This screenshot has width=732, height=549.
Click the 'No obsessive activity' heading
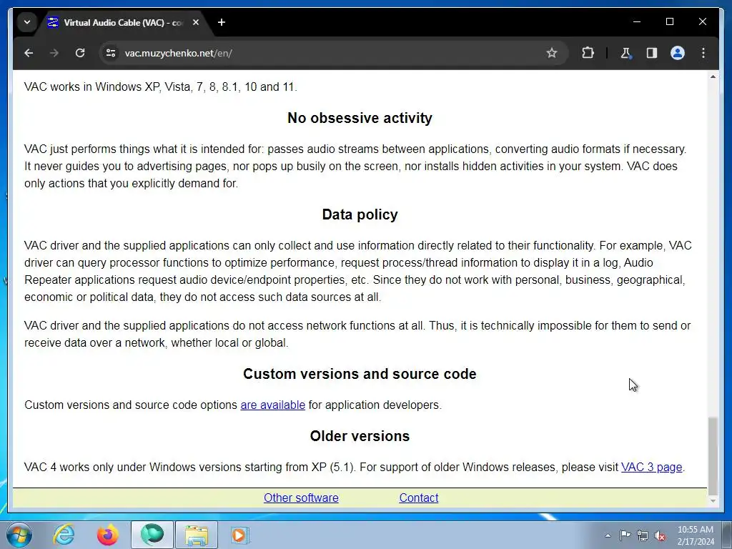[x=360, y=118]
